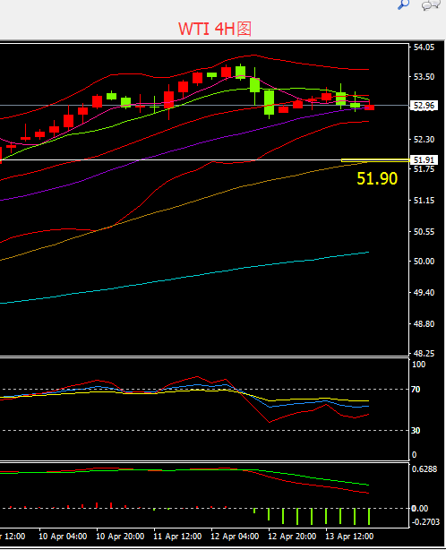
Task: Click the 70 level on the oscillator scale
Action: pos(416,390)
